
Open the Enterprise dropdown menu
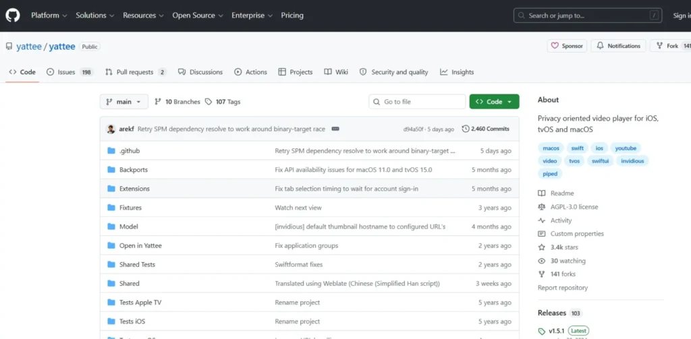252,16
